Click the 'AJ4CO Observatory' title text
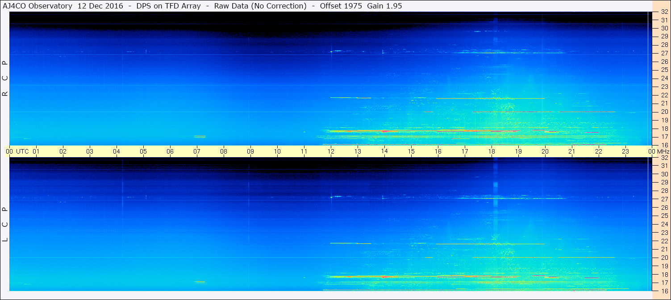This screenshot has height=300, width=671. (x=38, y=6)
